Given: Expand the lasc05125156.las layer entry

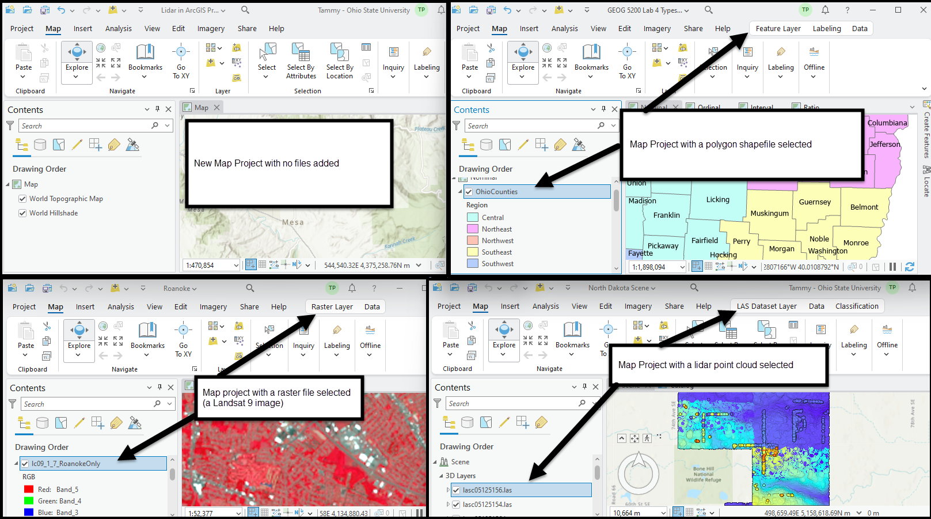Looking at the screenshot, I should 449,490.
